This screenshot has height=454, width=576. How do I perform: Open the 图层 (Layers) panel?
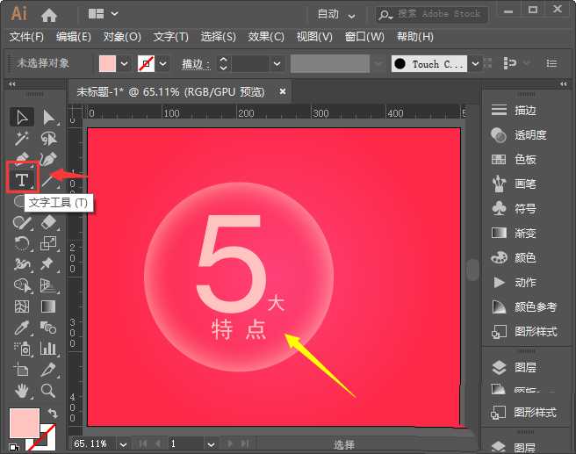(x=525, y=368)
